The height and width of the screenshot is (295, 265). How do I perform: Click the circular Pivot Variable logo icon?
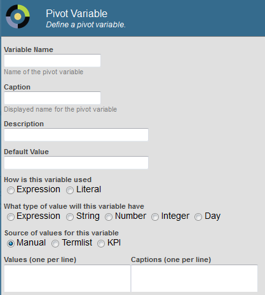pyautogui.click(x=18, y=16)
